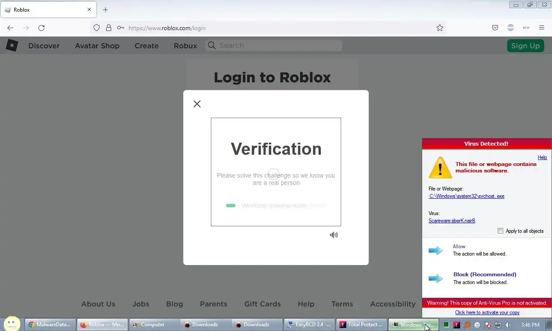
Task: Click the Help link in virus popup
Action: [x=542, y=157]
